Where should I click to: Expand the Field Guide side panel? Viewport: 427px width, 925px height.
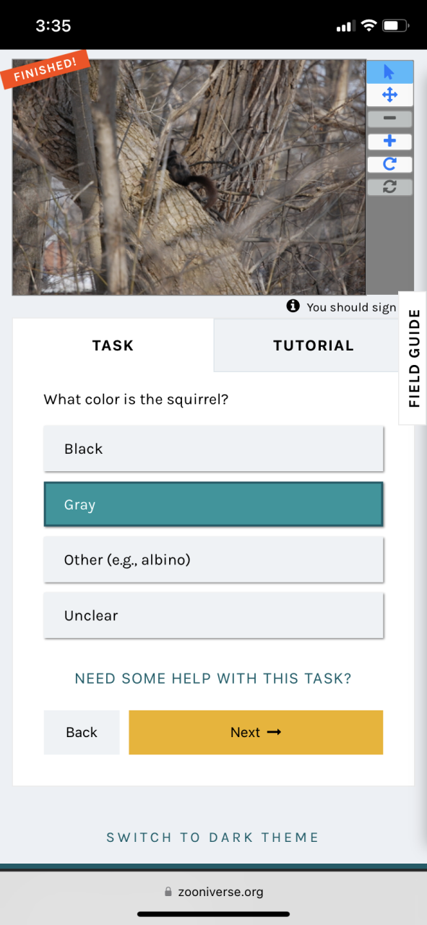point(413,358)
